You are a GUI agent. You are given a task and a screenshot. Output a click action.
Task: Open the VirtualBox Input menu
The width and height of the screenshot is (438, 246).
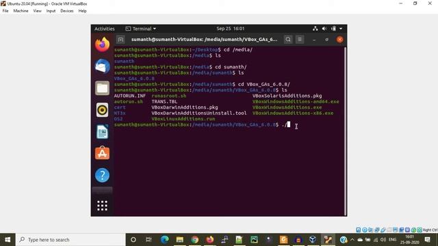[x=51, y=11]
